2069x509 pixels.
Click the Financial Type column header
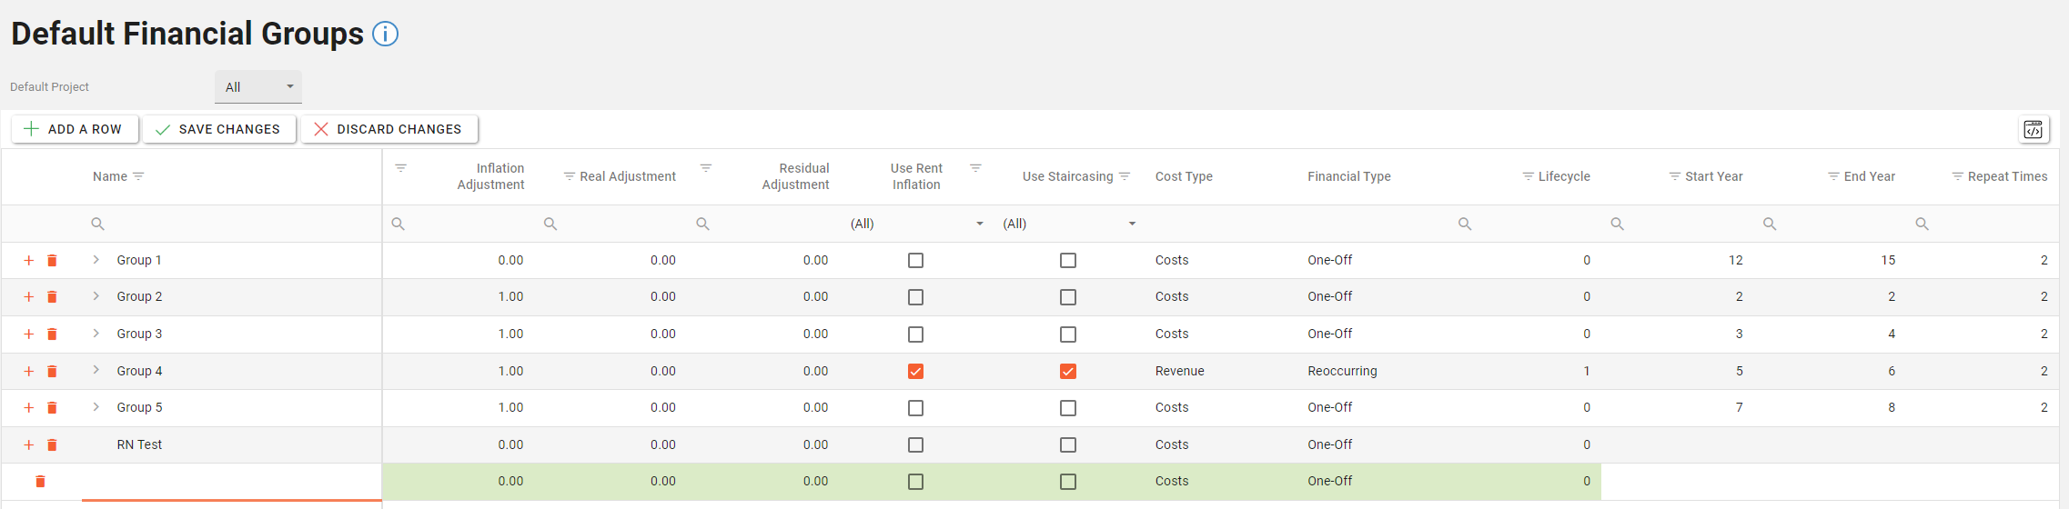[1348, 176]
